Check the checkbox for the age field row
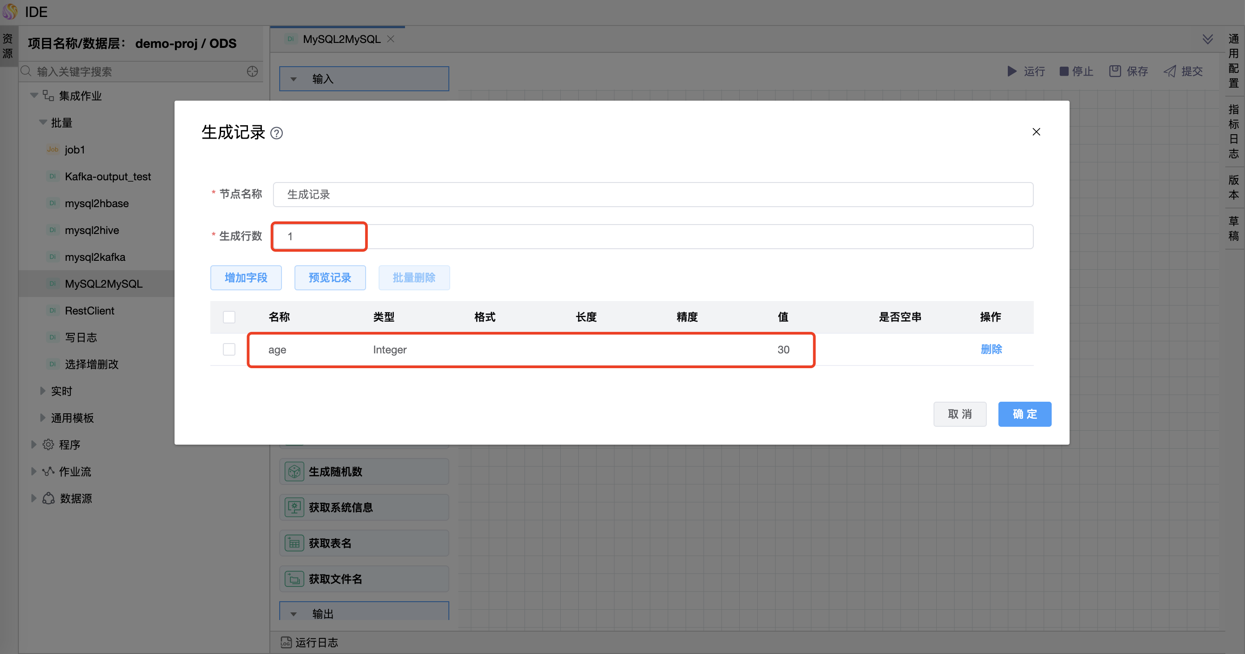Viewport: 1245px width, 654px height. [x=229, y=349]
